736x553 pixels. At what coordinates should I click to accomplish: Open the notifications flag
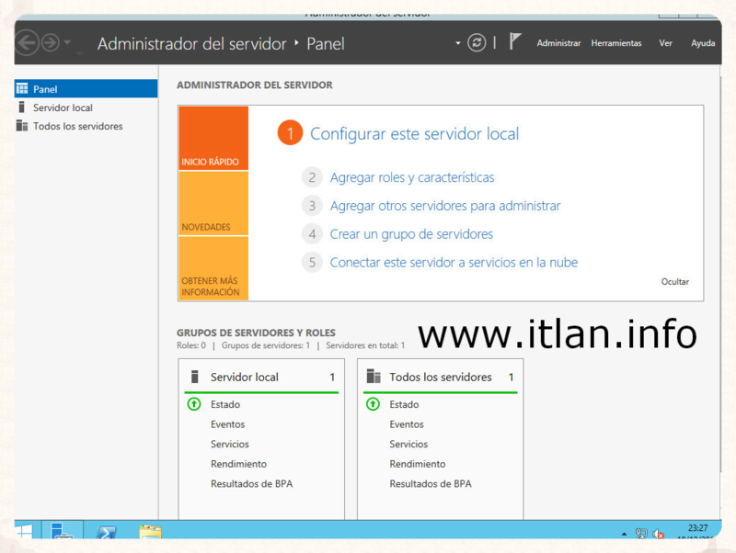(515, 41)
